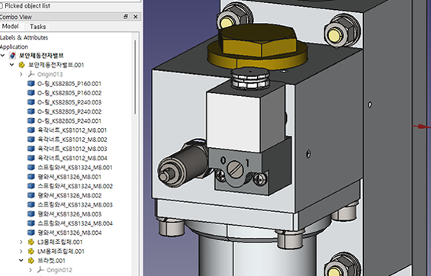The height and width of the screenshot is (276, 431).
Task: Click the 보안제동전자밸브 document icon
Action: 12,56
